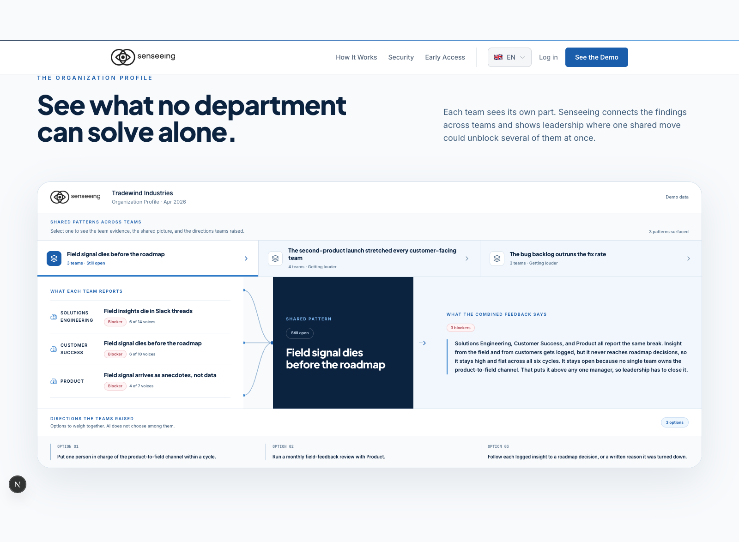
Task: Click the arrow icon right of the dark card
Action: click(x=422, y=343)
